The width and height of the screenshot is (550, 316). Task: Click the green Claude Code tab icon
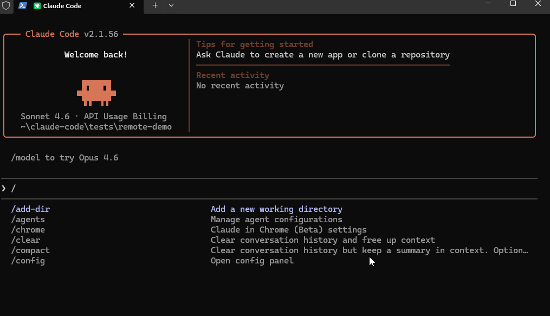(x=37, y=6)
